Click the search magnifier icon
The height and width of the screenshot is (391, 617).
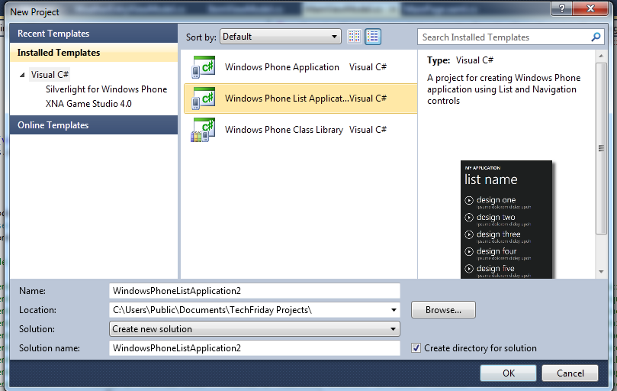pyautogui.click(x=596, y=37)
